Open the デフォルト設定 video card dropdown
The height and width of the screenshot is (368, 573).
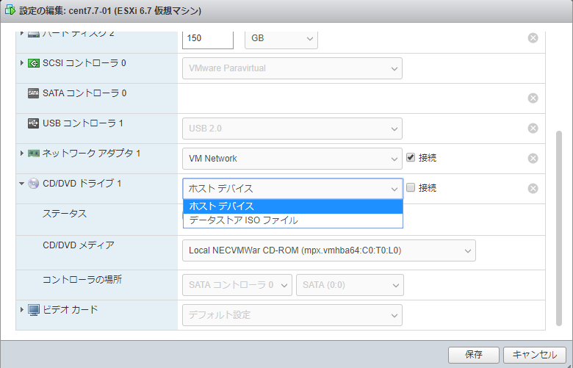[x=292, y=315]
